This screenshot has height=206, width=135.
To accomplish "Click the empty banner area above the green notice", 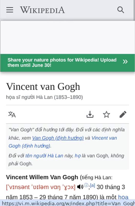I will (67, 37).
